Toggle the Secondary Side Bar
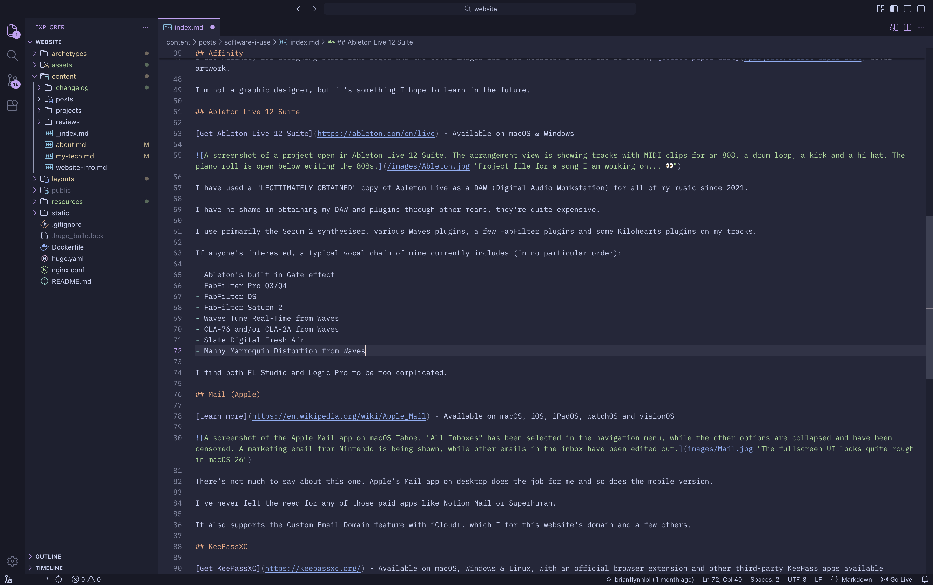Viewport: 933px width, 585px height. click(921, 9)
